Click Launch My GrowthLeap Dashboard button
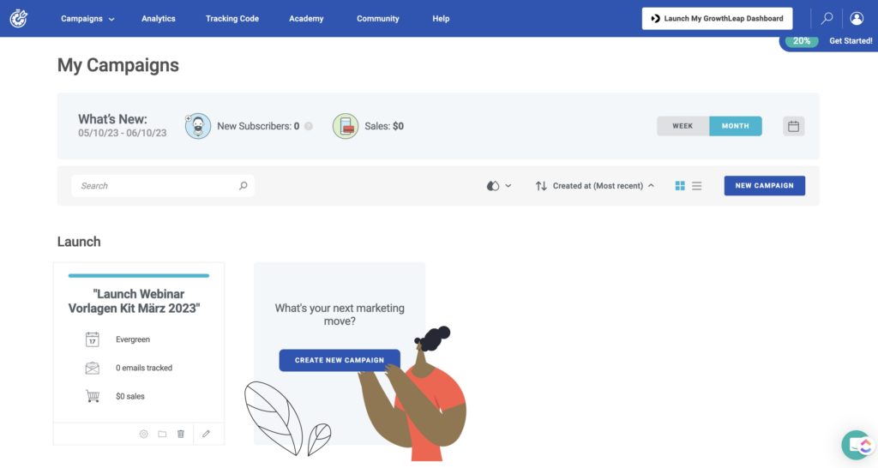Image resolution: width=878 pixels, height=468 pixels. point(717,19)
